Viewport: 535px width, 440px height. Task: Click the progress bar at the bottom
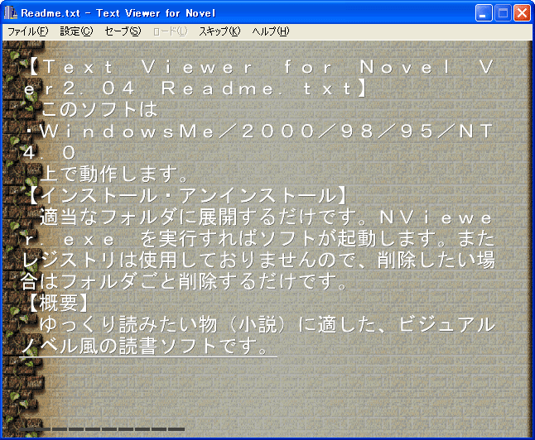[102, 429]
